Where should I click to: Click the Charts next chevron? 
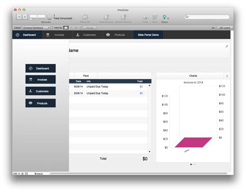(227, 76)
